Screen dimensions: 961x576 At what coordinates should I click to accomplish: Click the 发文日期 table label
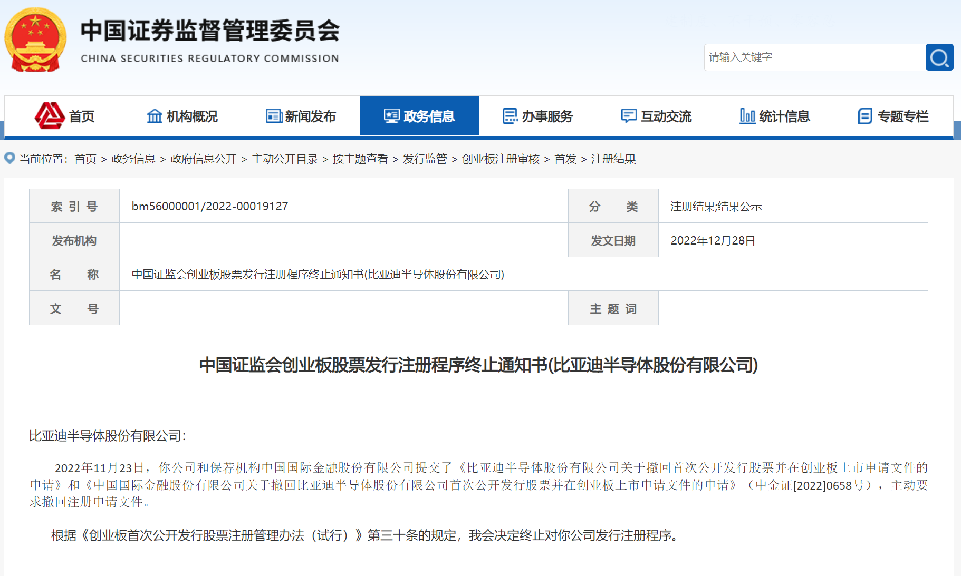pos(613,241)
